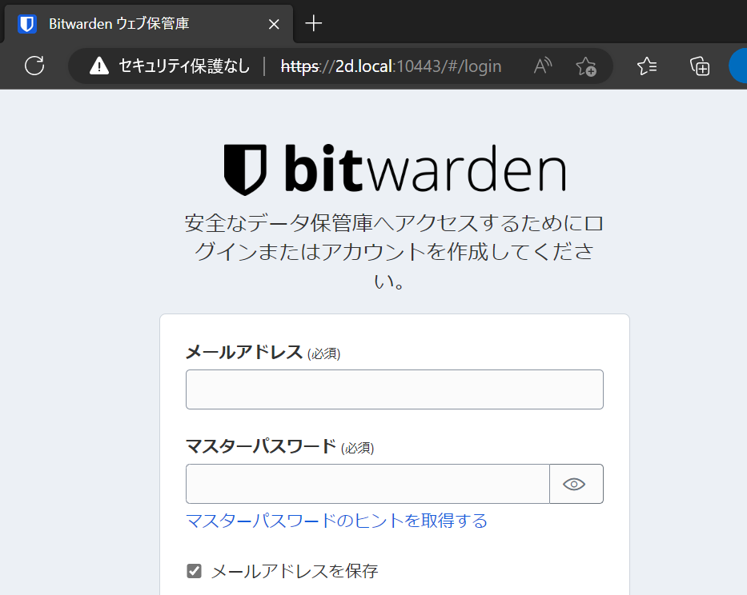Focus the マスターパスワード input field
This screenshot has height=595, width=747.
click(x=367, y=484)
